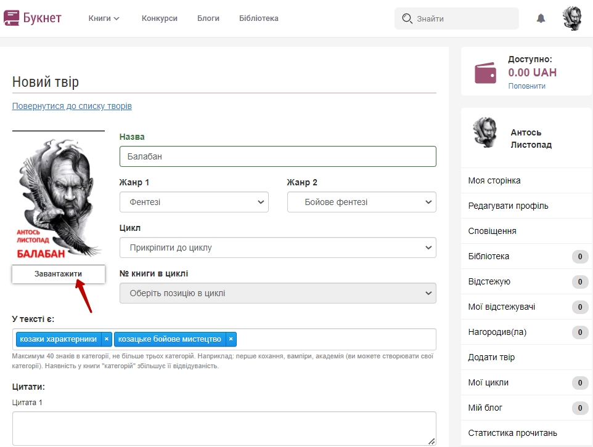The height and width of the screenshot is (447, 593).
Task: Click the 'козаки характерники' tag label
Action: click(59, 339)
